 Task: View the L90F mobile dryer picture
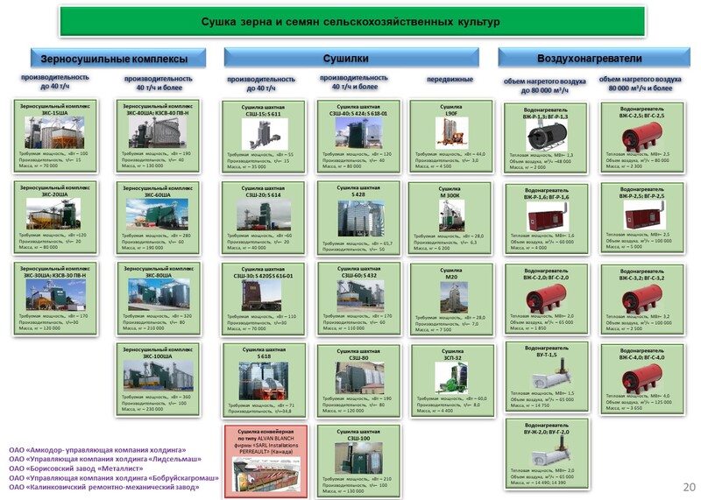coord(451,133)
